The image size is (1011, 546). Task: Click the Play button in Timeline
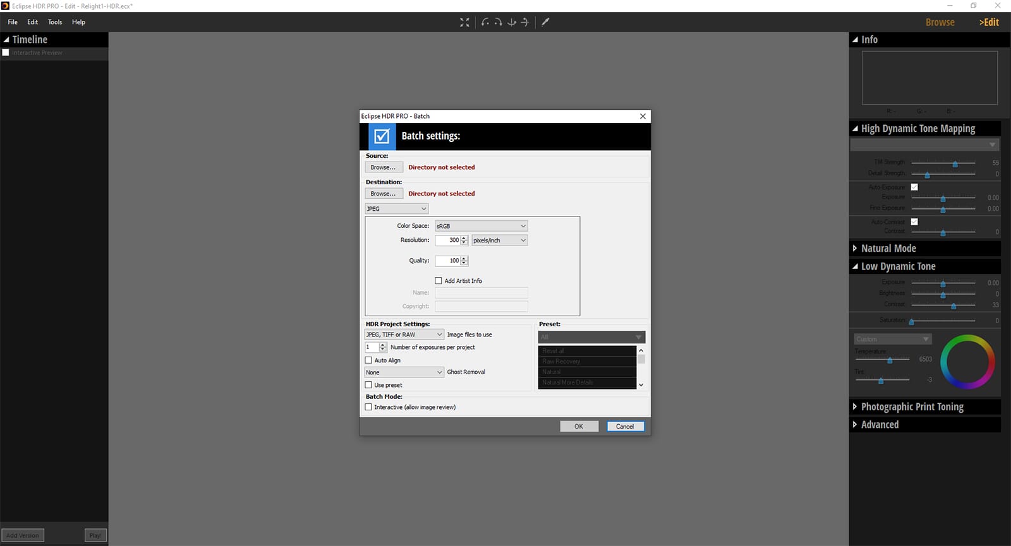click(x=95, y=535)
